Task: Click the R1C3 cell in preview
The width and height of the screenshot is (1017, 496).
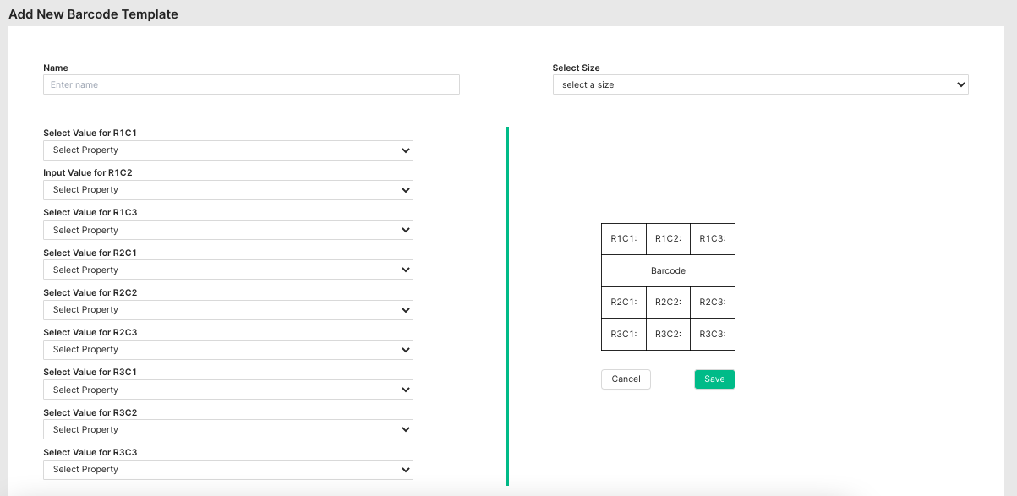Action: (713, 239)
